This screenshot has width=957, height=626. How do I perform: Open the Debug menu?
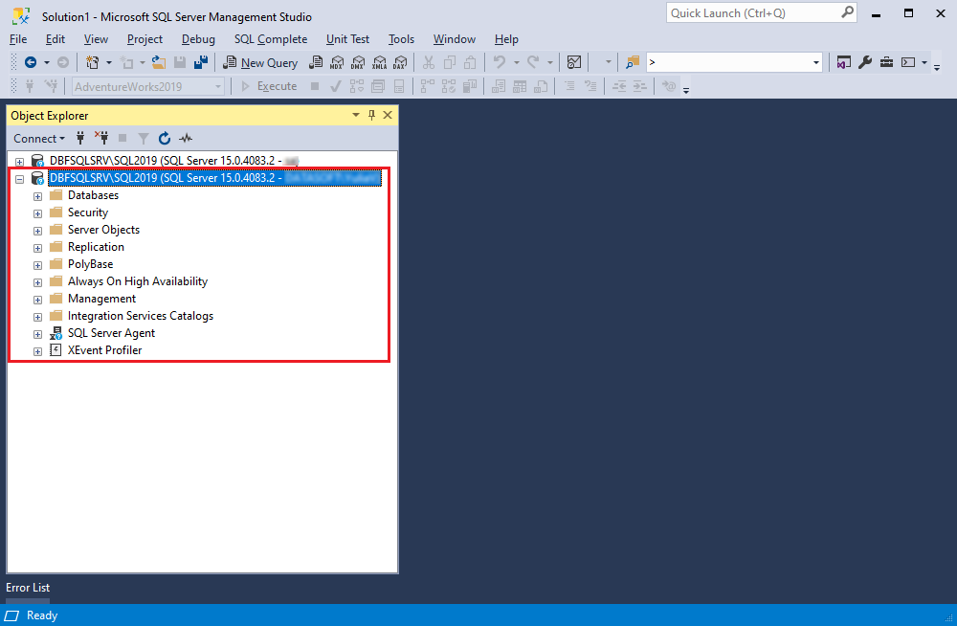click(198, 39)
